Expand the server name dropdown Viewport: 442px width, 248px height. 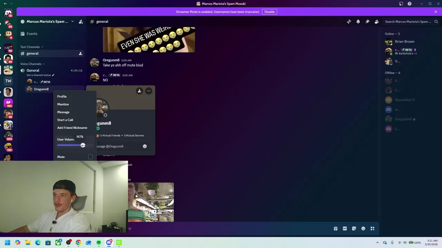72,21
